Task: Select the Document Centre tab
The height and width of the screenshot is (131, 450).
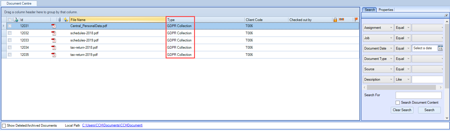Action: tap(19, 3)
